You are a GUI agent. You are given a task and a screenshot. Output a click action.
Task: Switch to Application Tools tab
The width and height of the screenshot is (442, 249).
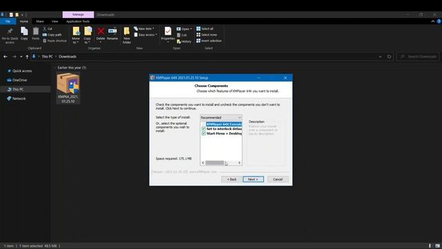point(78,21)
